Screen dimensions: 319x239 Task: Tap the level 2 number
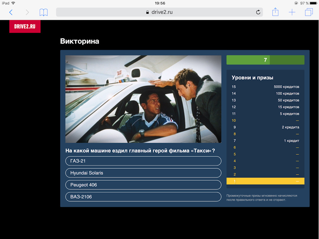[235, 174]
